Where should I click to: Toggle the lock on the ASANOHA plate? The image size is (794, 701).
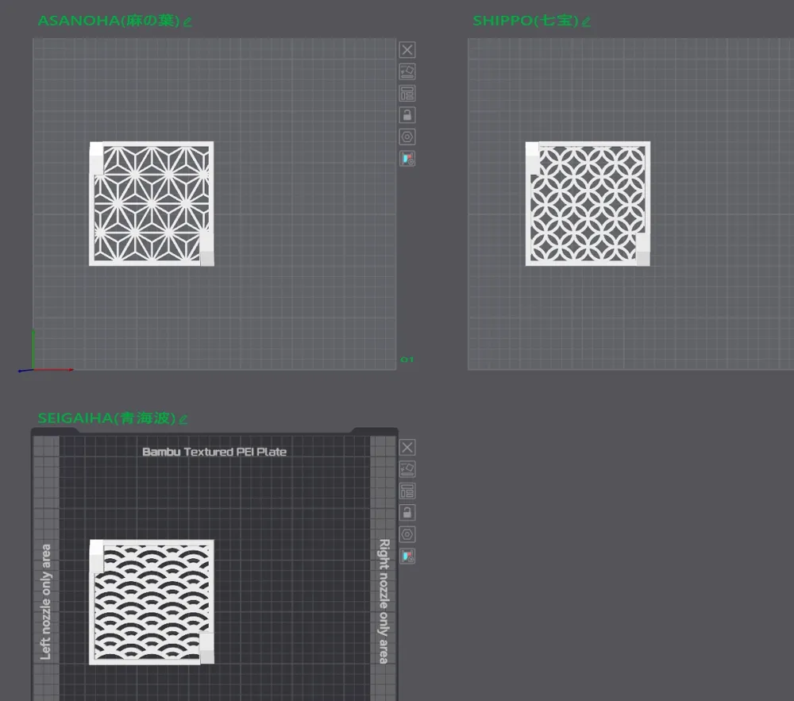[407, 115]
